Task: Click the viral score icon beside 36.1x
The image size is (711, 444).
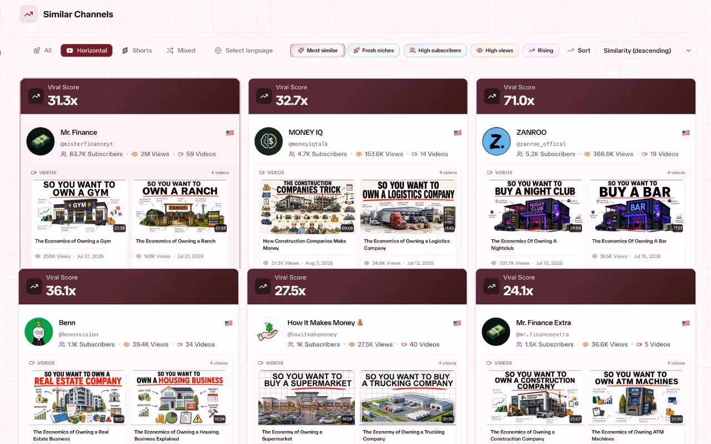Action: [x=34, y=286]
